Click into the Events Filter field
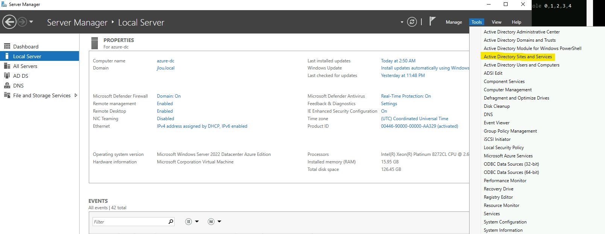This screenshot has width=605, height=234. 130,222
